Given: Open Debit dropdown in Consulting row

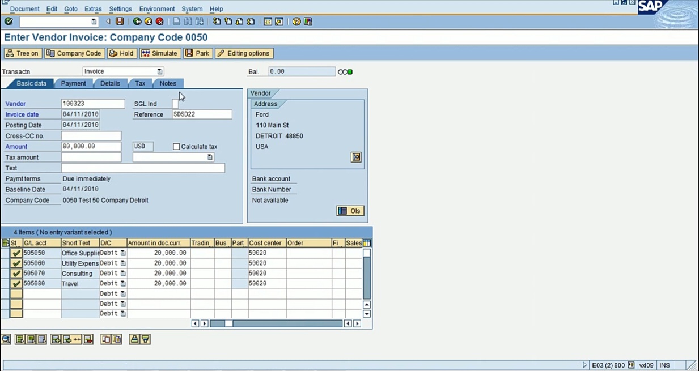Looking at the screenshot, I should pos(123,274).
